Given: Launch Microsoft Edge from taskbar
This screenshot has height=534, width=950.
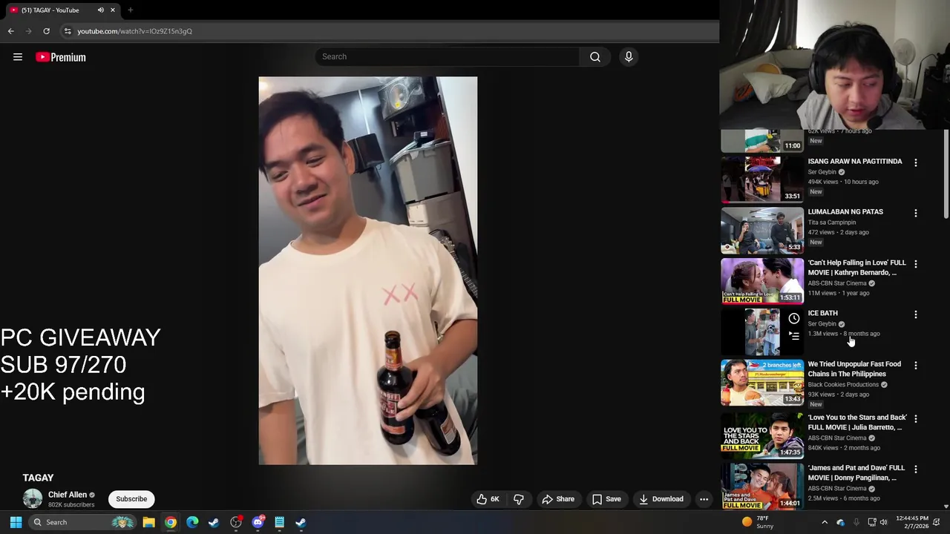Looking at the screenshot, I should 192,522.
